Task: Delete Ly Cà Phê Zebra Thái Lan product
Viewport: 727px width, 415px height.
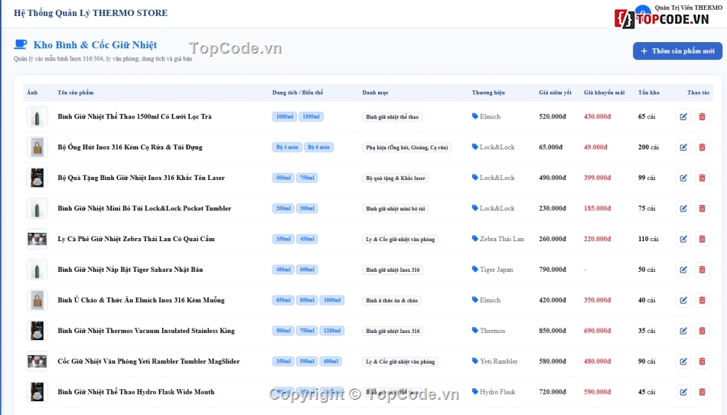Action: tap(702, 239)
